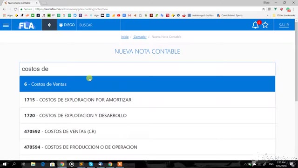Open File Explorer from taskbar
This screenshot has height=168, width=298.
click(33, 164)
